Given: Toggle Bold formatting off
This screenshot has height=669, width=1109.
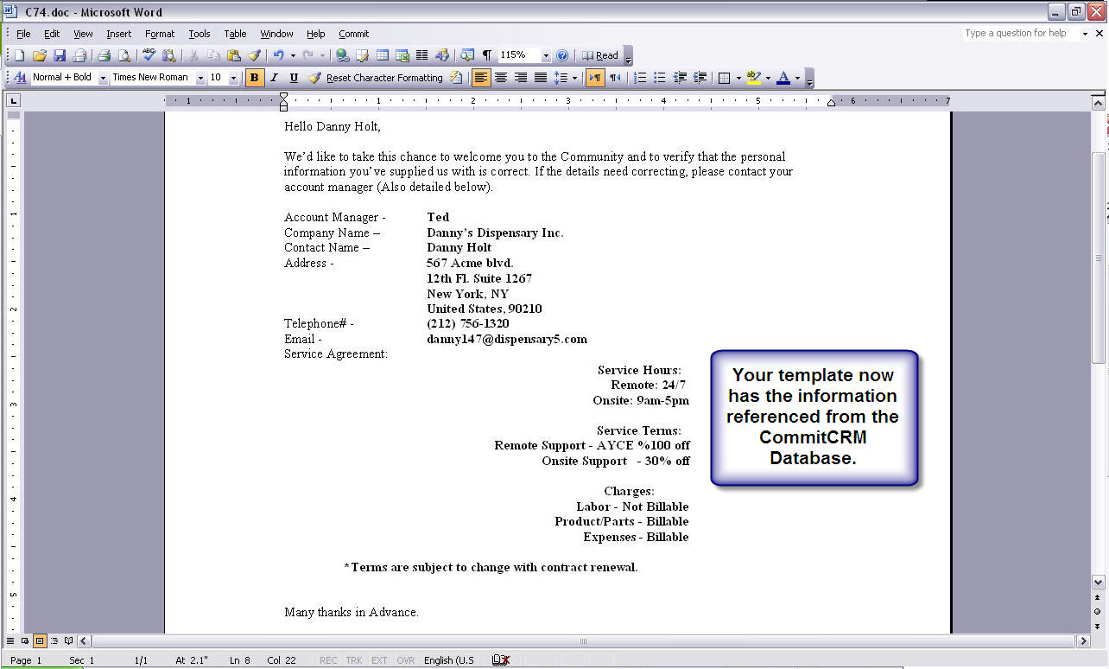Looking at the screenshot, I should click(x=254, y=78).
